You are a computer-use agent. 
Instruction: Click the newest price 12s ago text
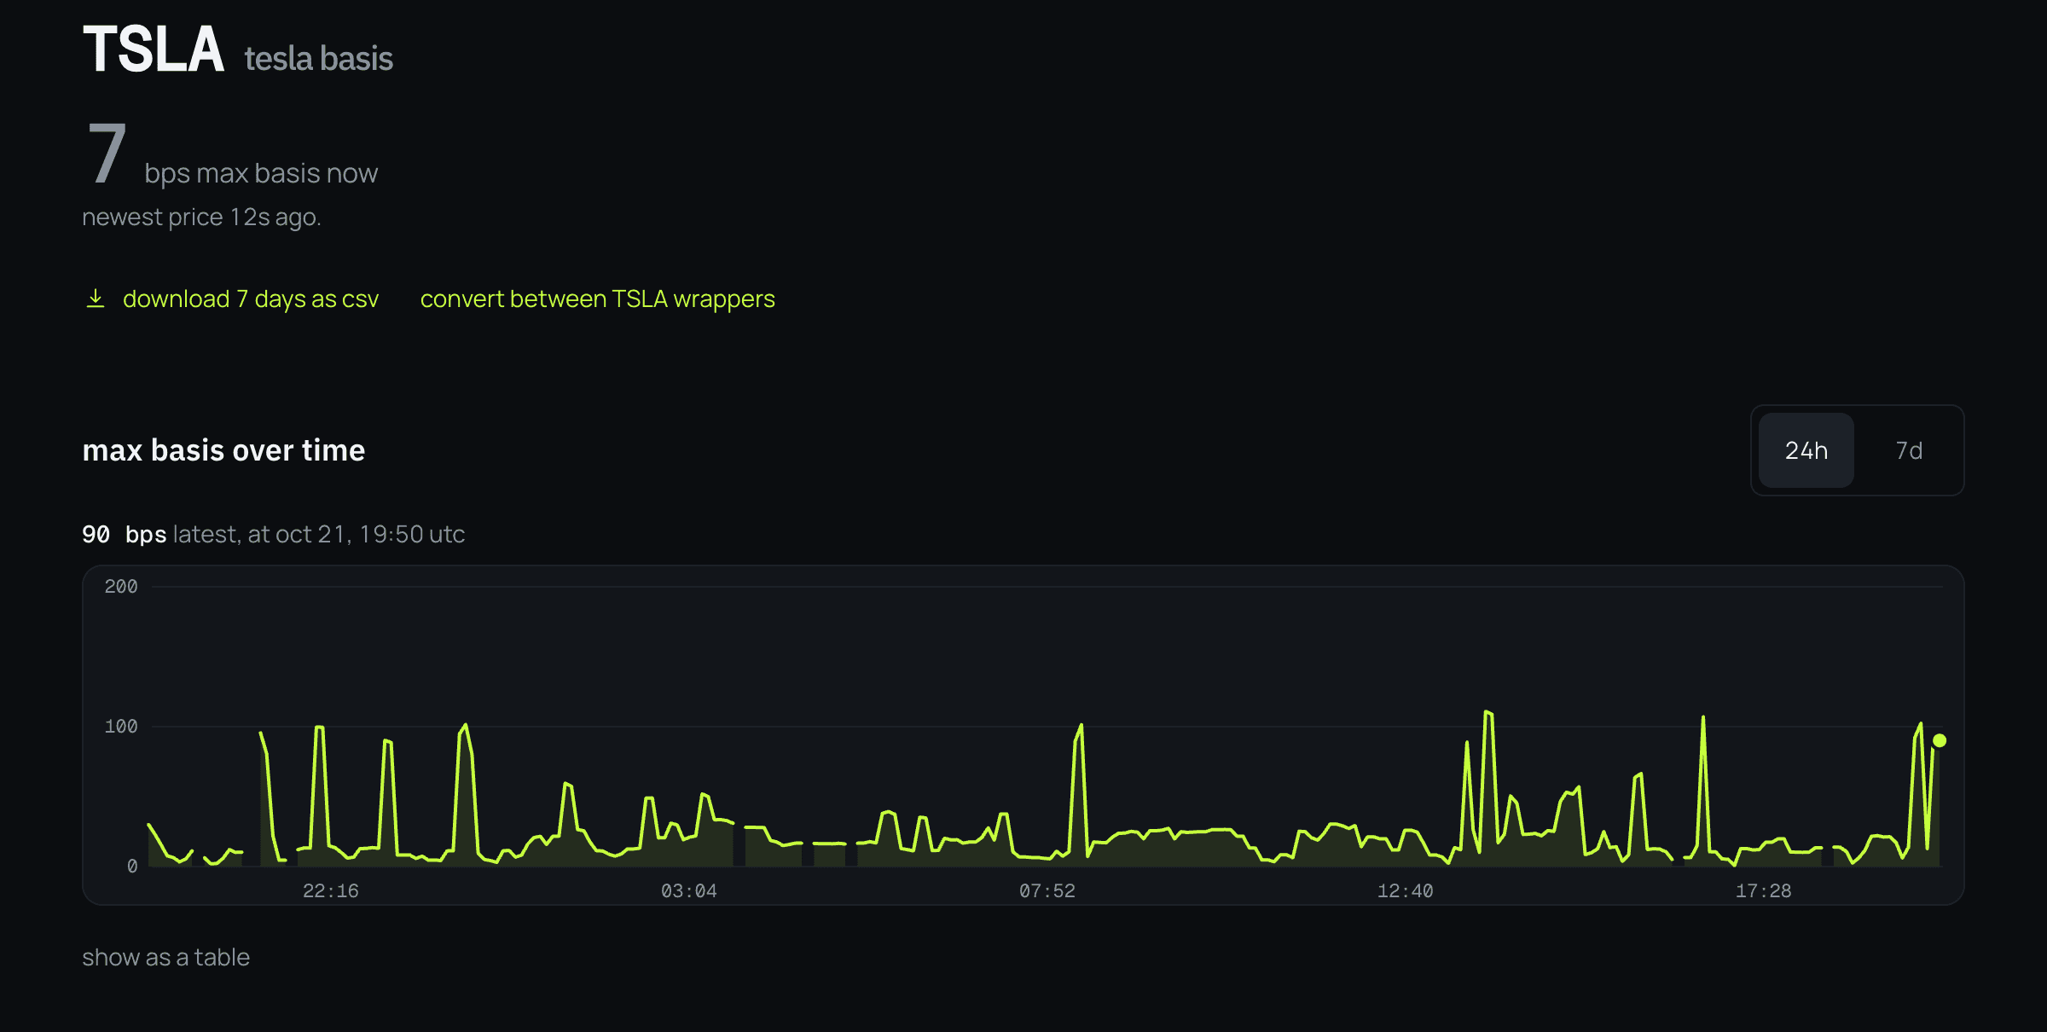(x=201, y=217)
